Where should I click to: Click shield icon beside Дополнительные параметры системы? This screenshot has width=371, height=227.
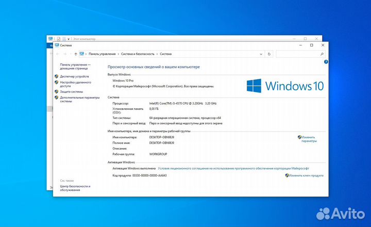click(x=56, y=98)
